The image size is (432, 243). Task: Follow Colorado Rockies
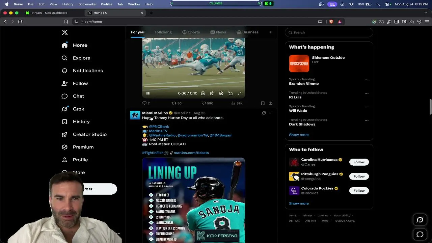click(359, 191)
